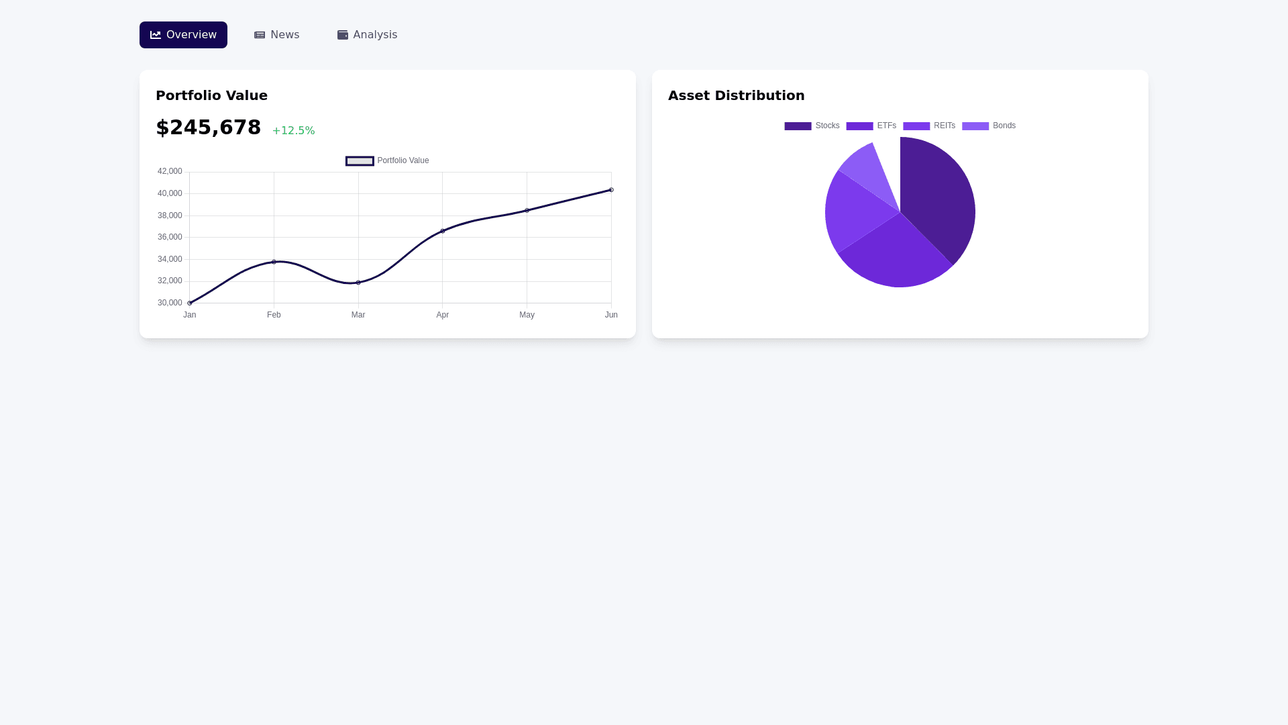Click the Overview chart-line icon

pyautogui.click(x=156, y=35)
